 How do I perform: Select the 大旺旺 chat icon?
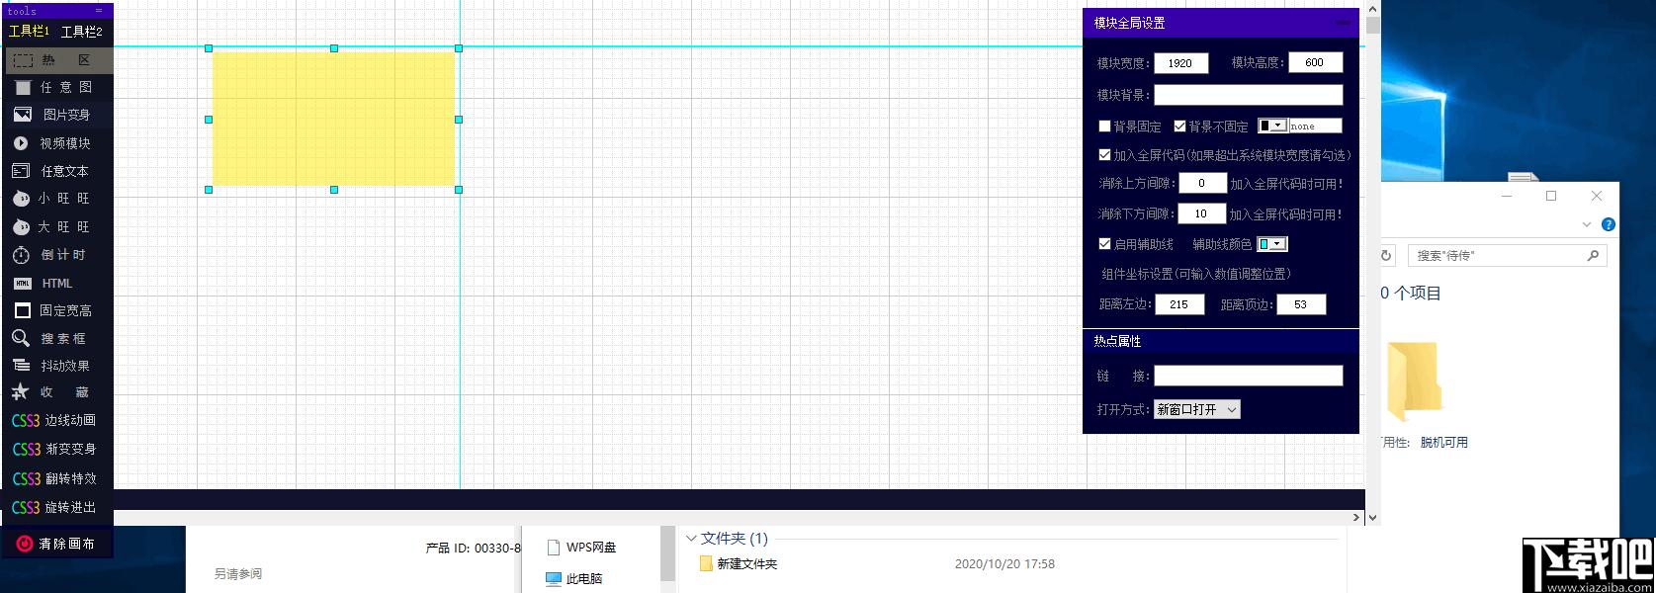[x=21, y=226]
